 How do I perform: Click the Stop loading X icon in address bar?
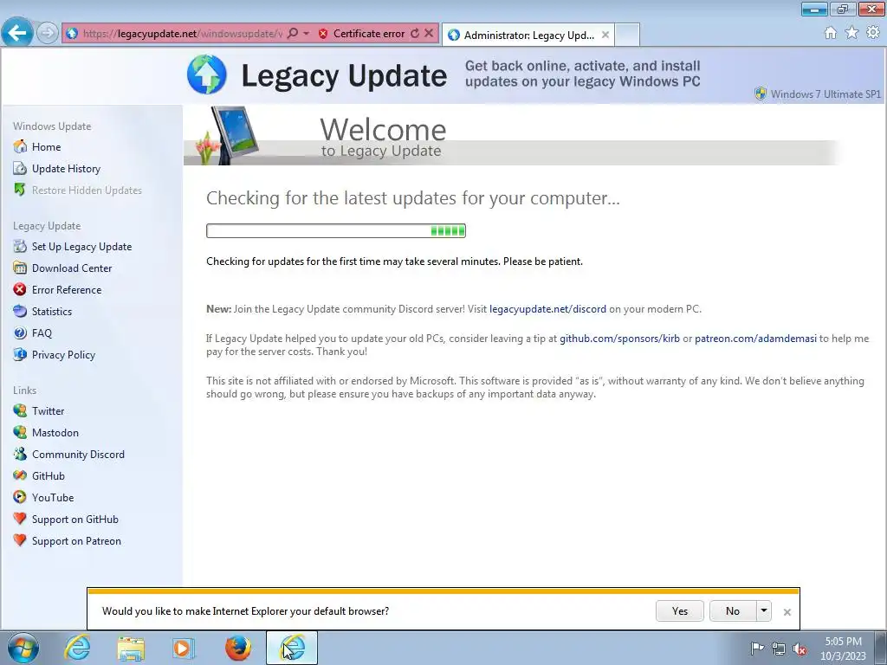coord(429,34)
